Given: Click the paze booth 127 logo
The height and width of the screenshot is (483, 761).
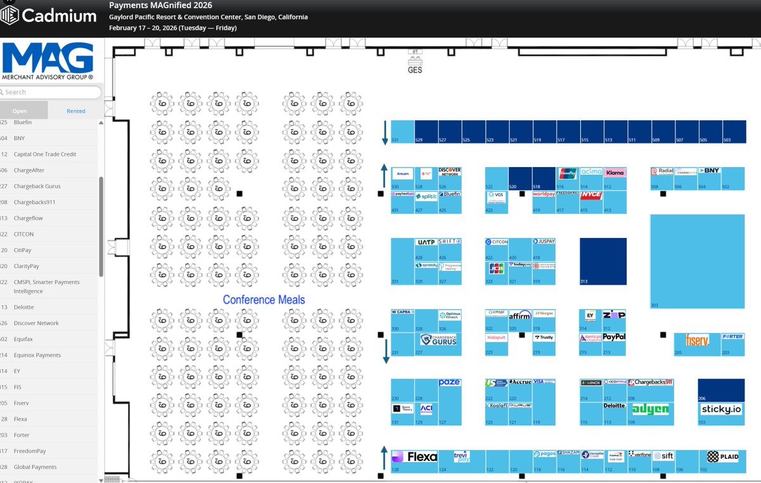Looking at the screenshot, I should pyautogui.click(x=450, y=383).
